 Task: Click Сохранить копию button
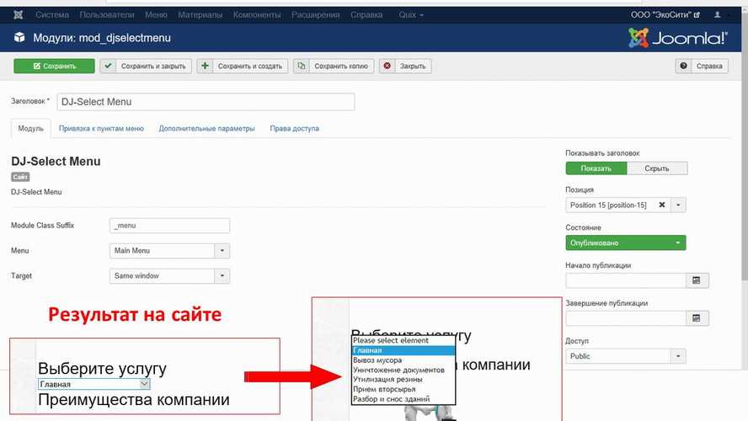point(334,66)
